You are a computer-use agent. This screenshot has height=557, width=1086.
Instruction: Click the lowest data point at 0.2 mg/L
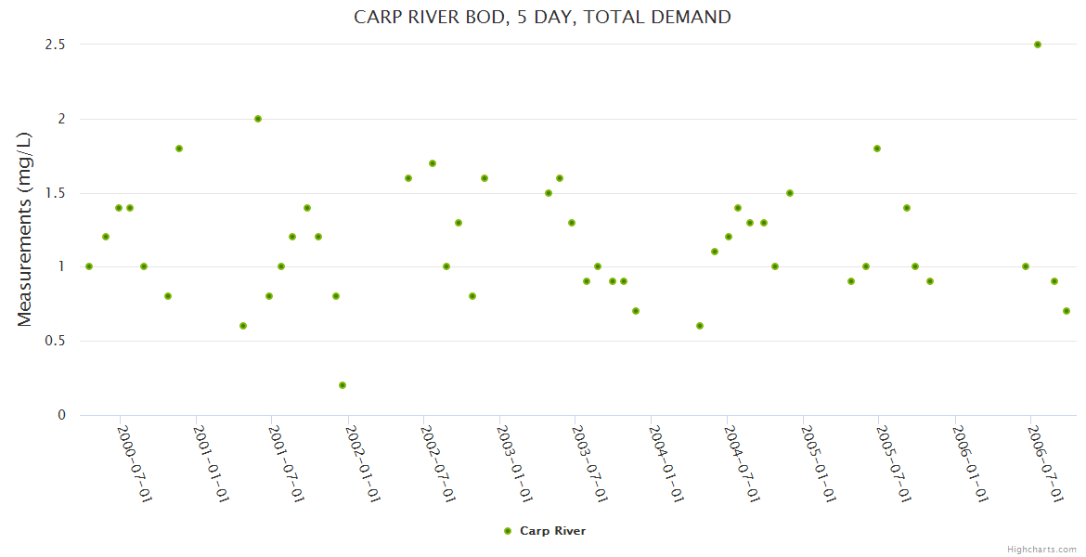click(343, 385)
